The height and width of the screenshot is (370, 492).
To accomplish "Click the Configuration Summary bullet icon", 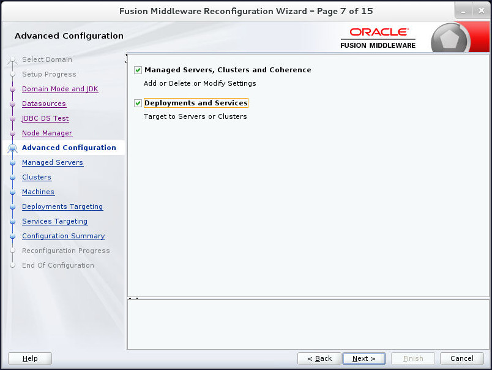I will click(13, 236).
